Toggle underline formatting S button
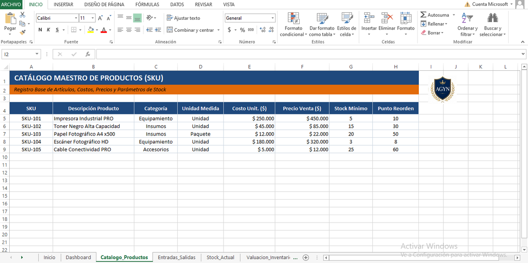The width and height of the screenshot is (528, 263). 57,30
